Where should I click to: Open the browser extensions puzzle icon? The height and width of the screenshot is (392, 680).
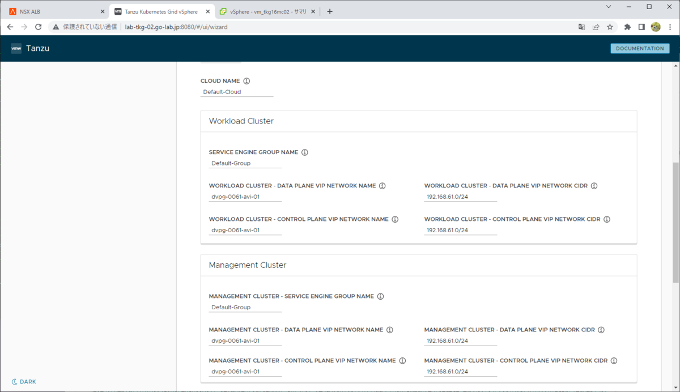pos(627,27)
